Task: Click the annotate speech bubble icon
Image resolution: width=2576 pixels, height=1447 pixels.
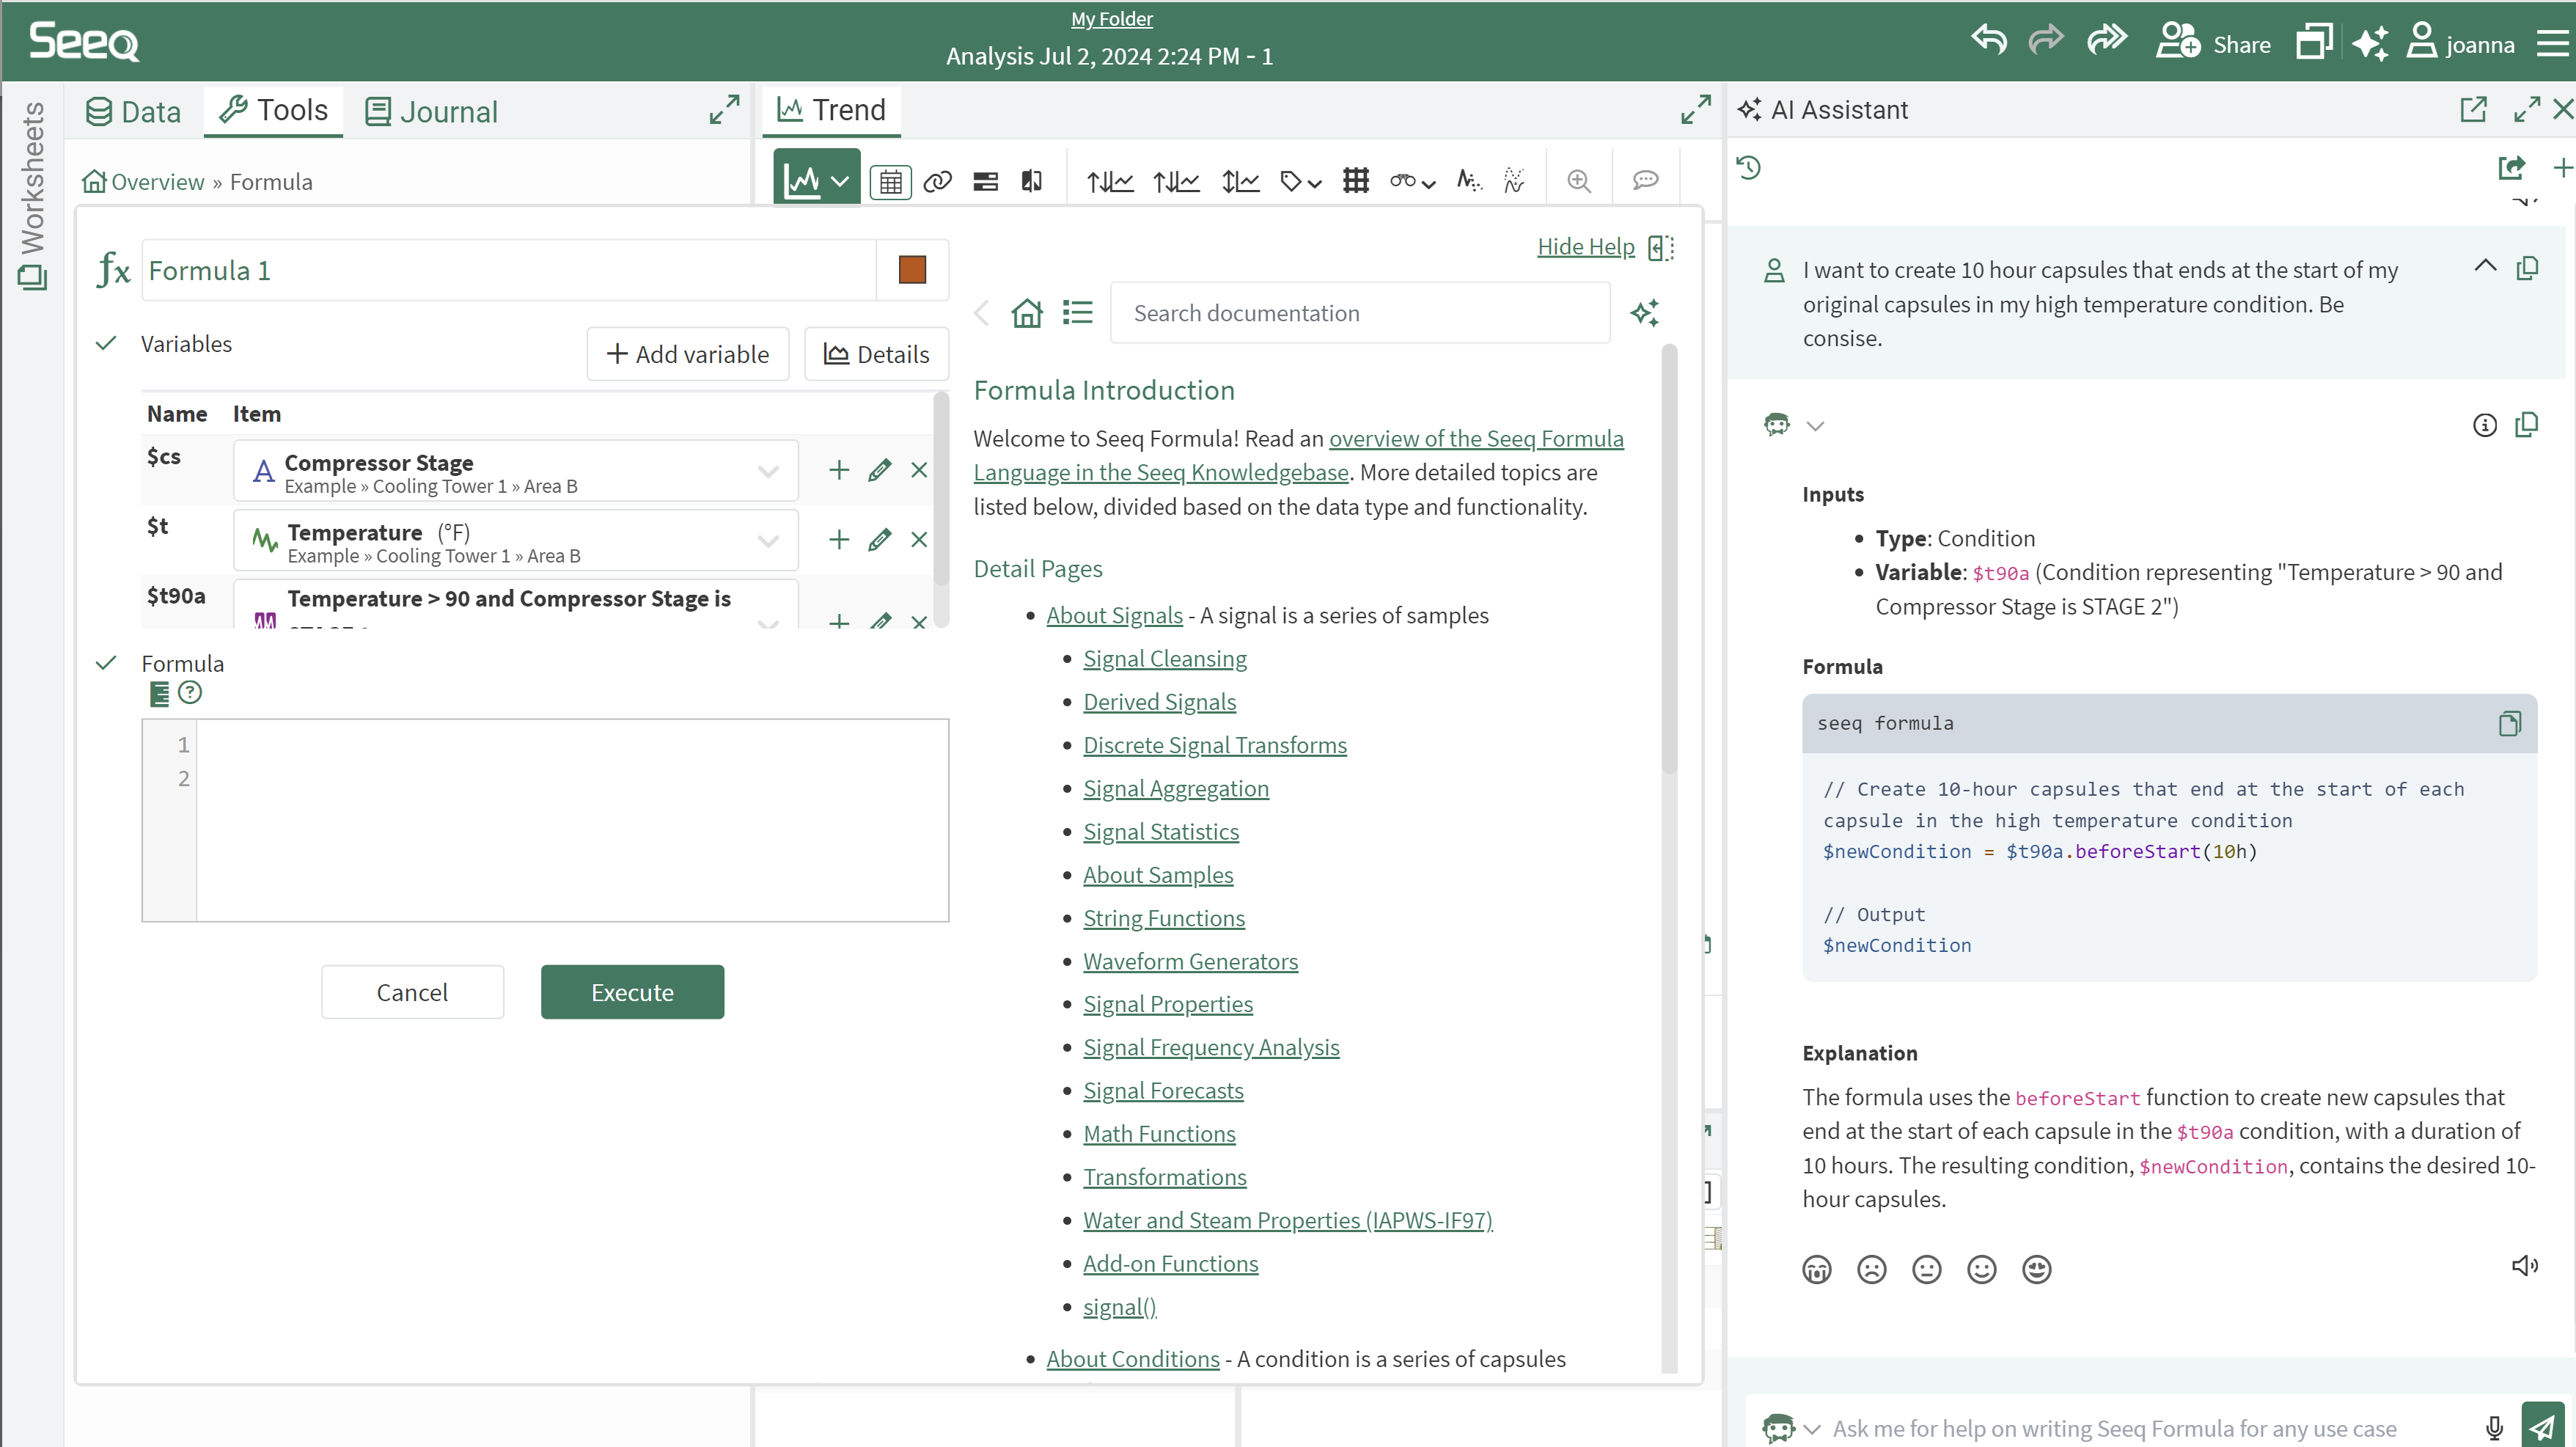Action: tap(1645, 180)
